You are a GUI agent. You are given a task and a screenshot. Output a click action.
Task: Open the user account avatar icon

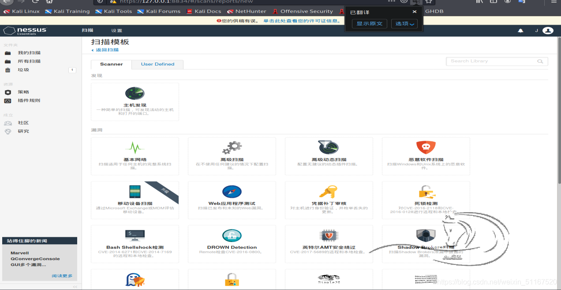point(548,30)
